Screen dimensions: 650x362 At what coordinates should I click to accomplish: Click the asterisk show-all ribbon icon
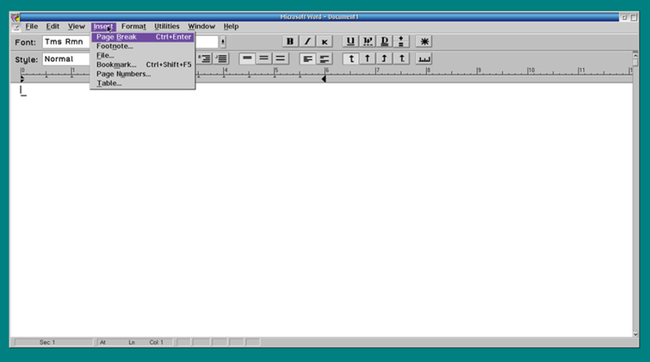pos(424,41)
